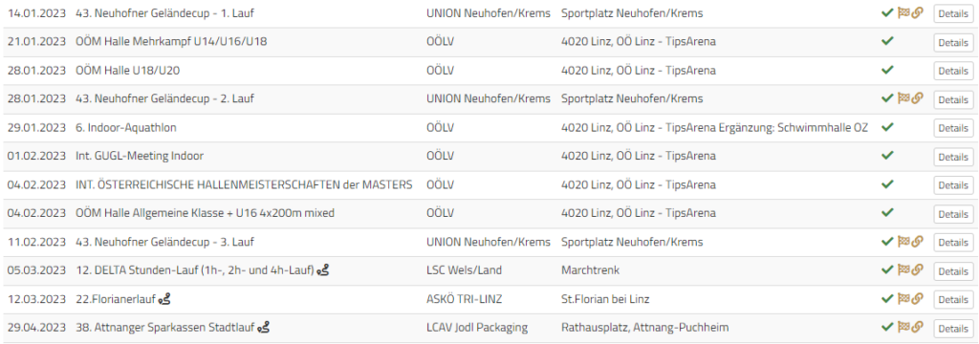Click link chain icon for 22.Florianerlauf row
Image resolution: width=979 pixels, height=344 pixels.
click(917, 298)
